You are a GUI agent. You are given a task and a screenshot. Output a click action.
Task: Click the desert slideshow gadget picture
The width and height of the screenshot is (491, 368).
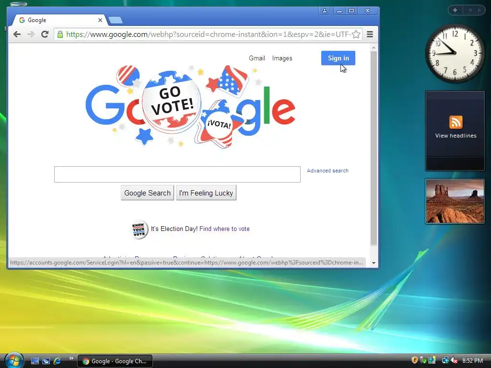(455, 201)
